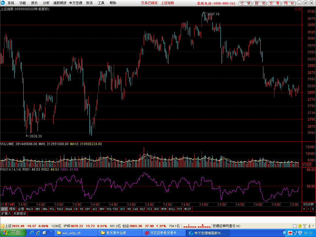This screenshot has width=316, height=237.
Task: Click the 60分钟 period selector
Action: click(x=309, y=204)
